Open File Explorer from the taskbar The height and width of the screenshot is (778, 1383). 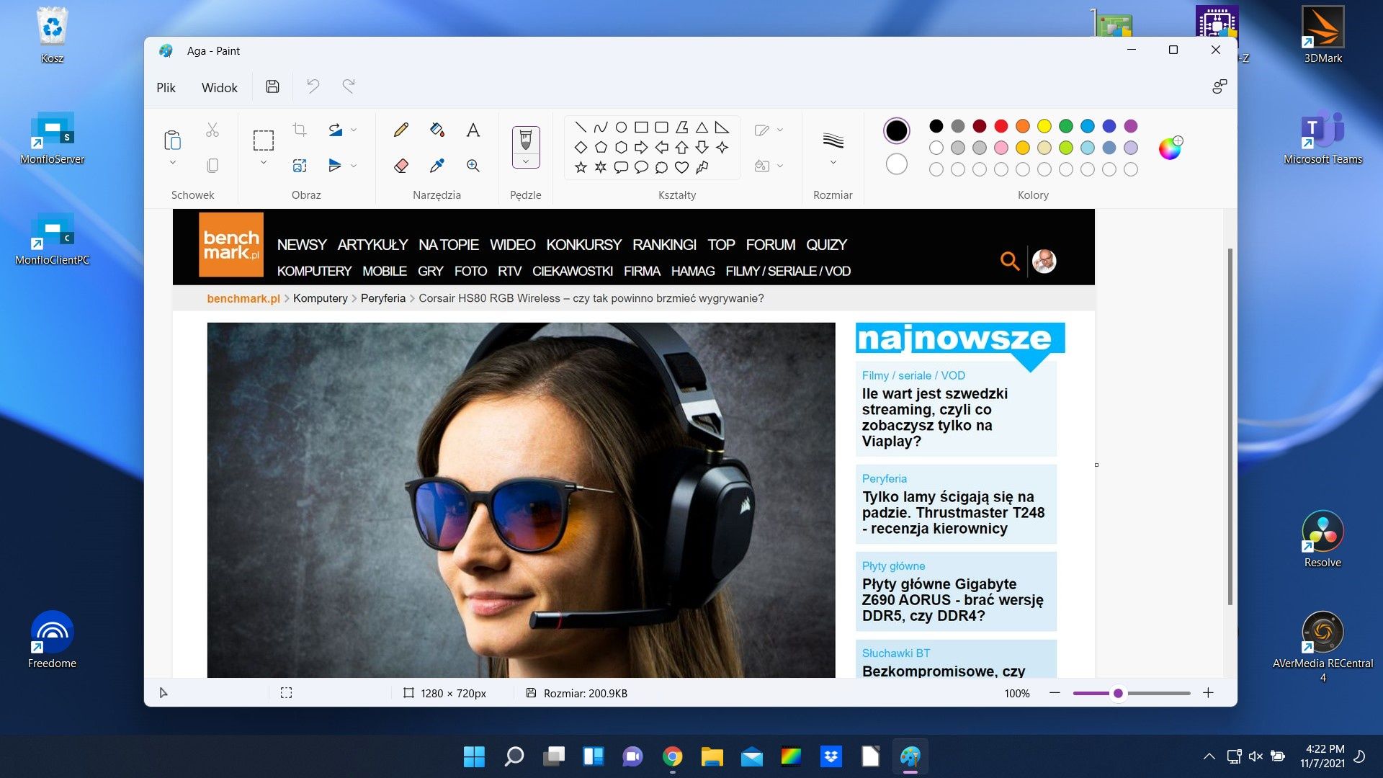(x=712, y=756)
